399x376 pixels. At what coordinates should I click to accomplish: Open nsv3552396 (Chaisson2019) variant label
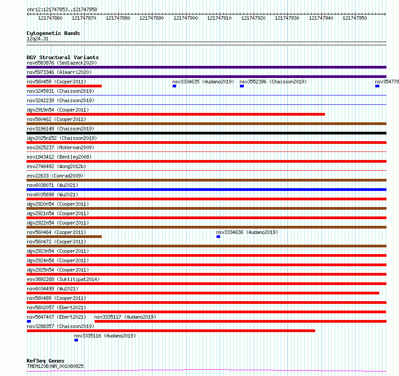[273, 82]
